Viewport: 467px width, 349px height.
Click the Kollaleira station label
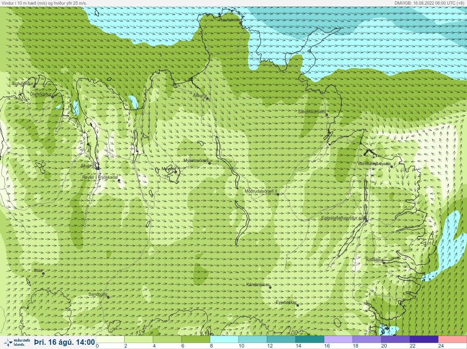click(x=375, y=260)
